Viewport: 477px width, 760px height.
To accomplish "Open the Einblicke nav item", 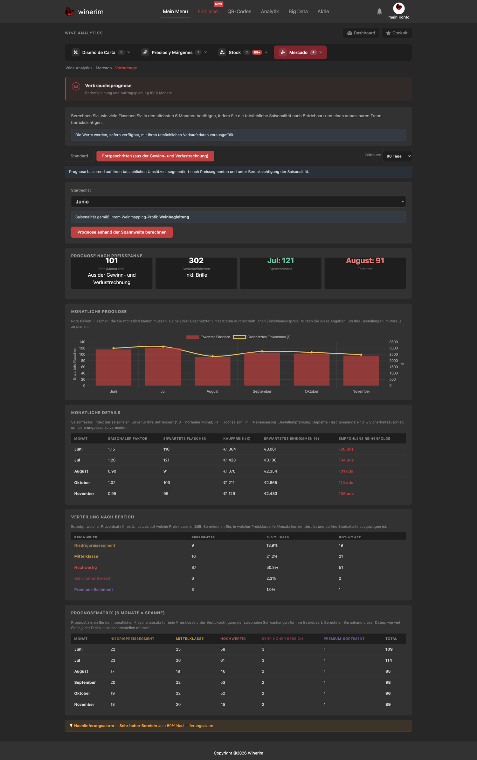I will click(208, 11).
